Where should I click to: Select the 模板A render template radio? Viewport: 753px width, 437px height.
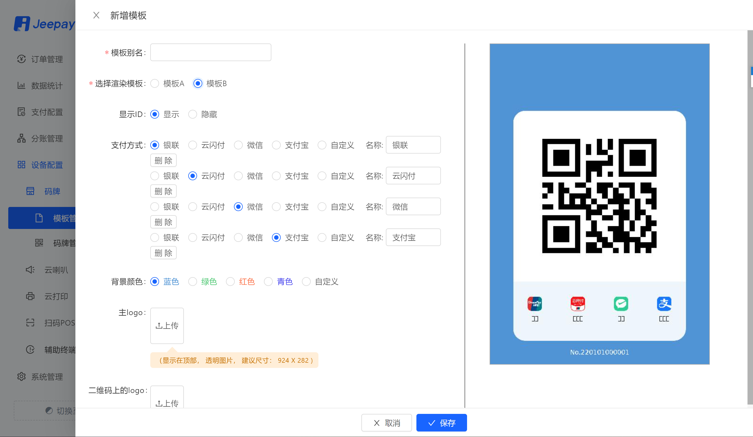click(155, 83)
